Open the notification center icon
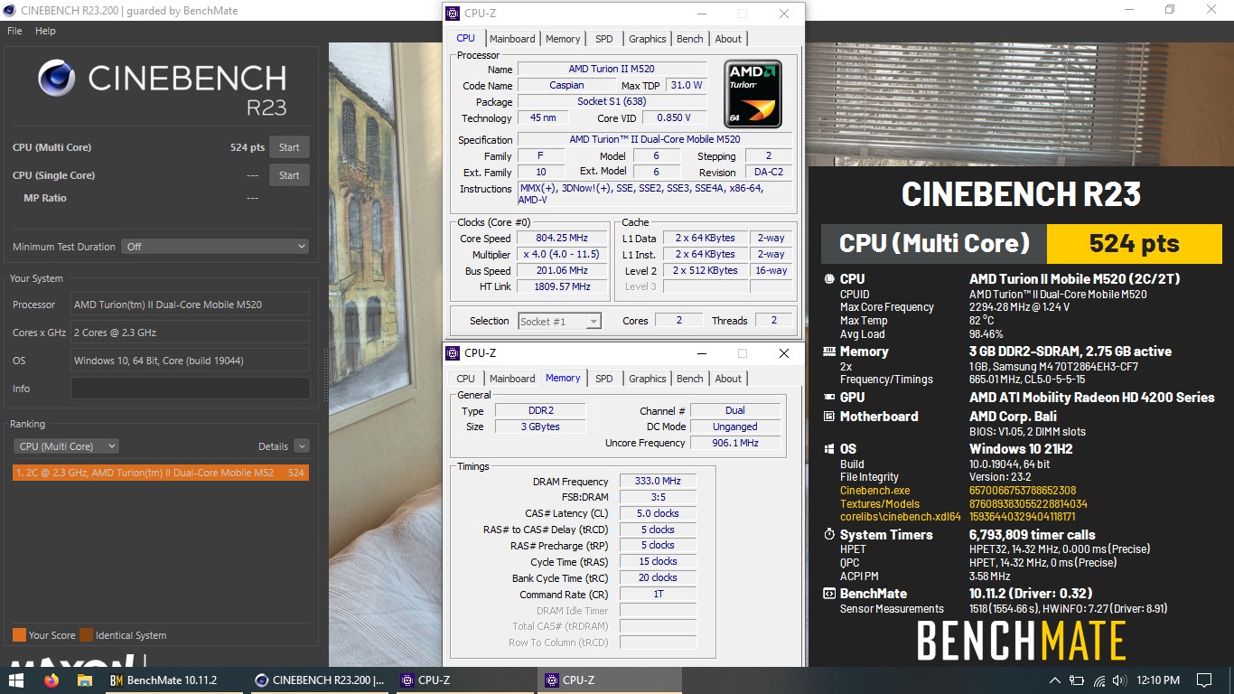This screenshot has height=694, width=1234. point(1203,680)
